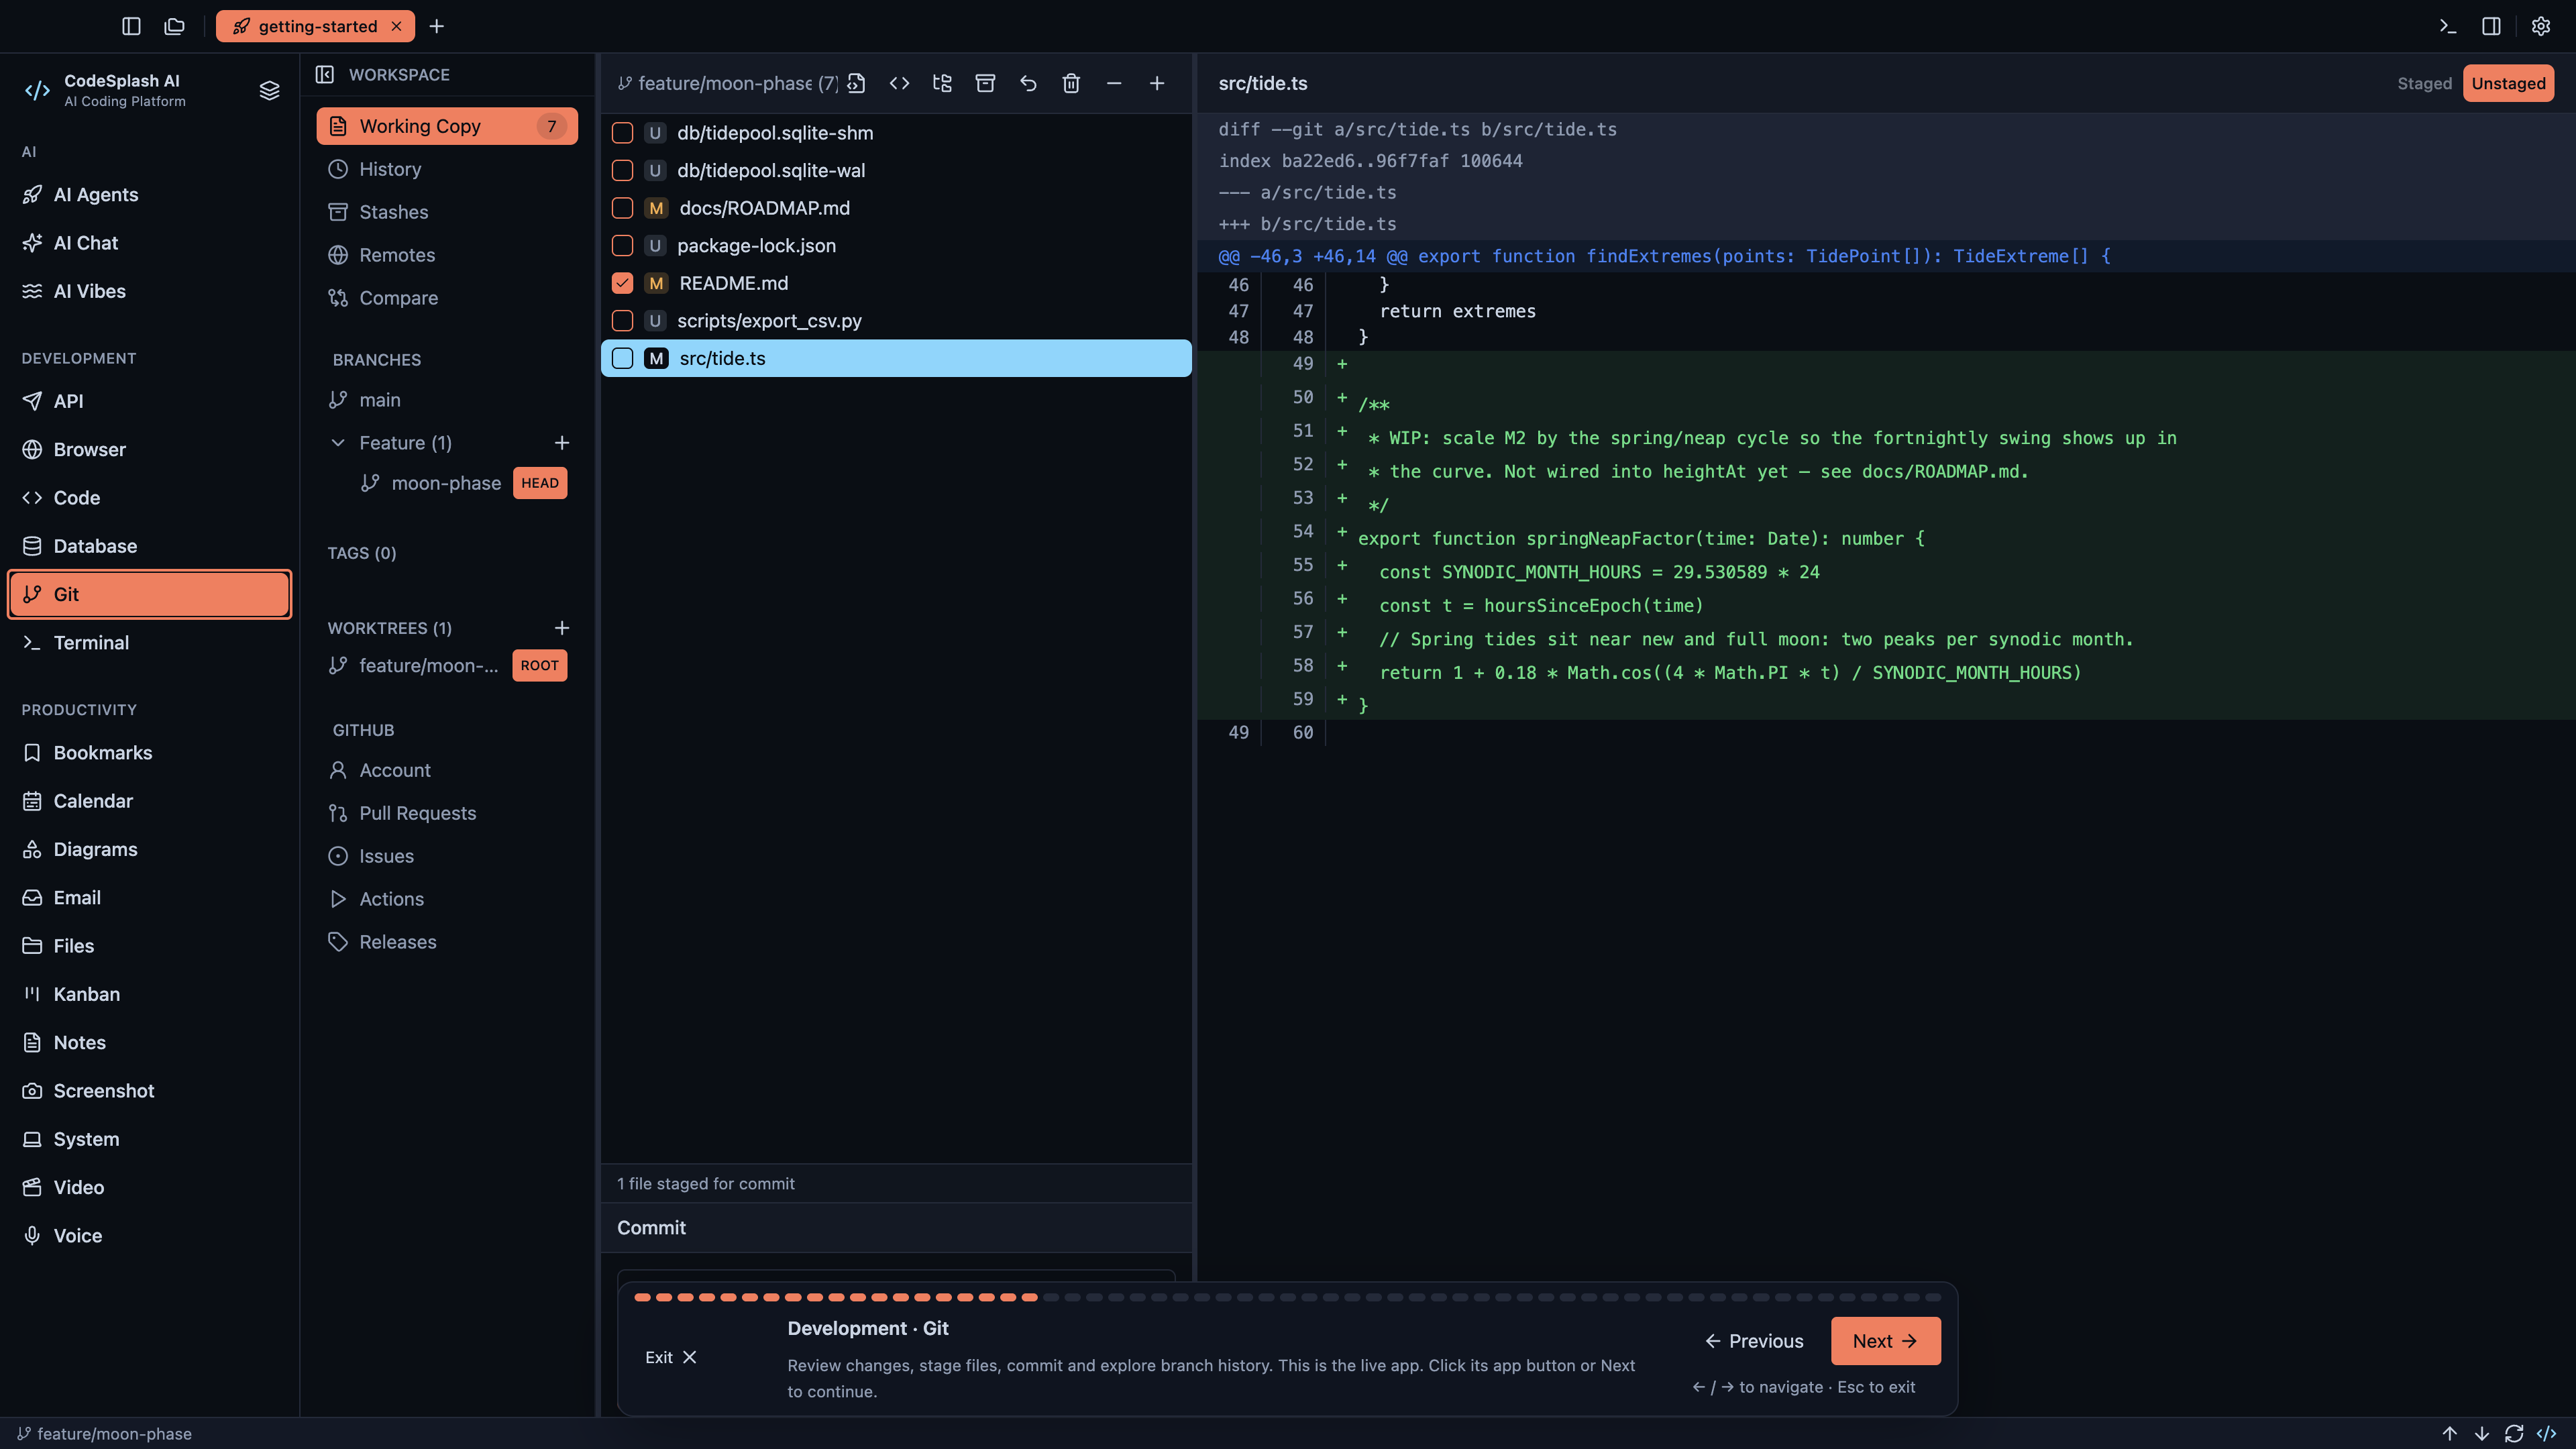
Task: Toggle the split panel icon at top right
Action: 2491,26
